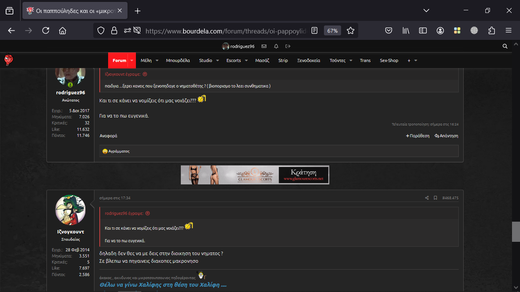The height and width of the screenshot is (292, 520).
Task: Open the Firefox recent tabs list icon
Action: pyautogui.click(x=10, y=11)
